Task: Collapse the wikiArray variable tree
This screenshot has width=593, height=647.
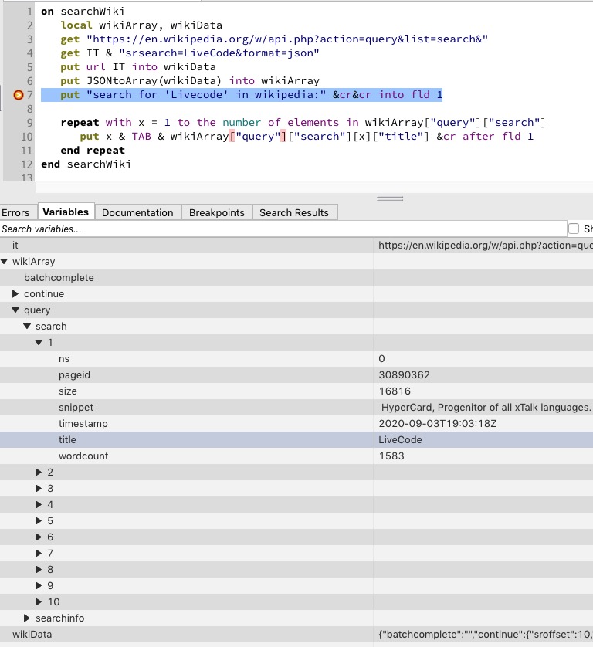Action: (5, 262)
